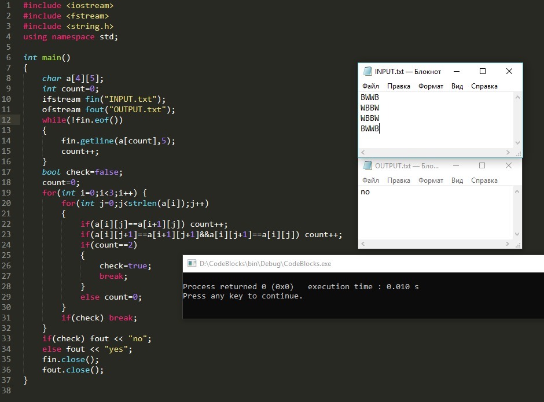Viewport: 544px width, 402px height.
Task: Click 'else fout << "yes";' code line
Action: click(87, 349)
